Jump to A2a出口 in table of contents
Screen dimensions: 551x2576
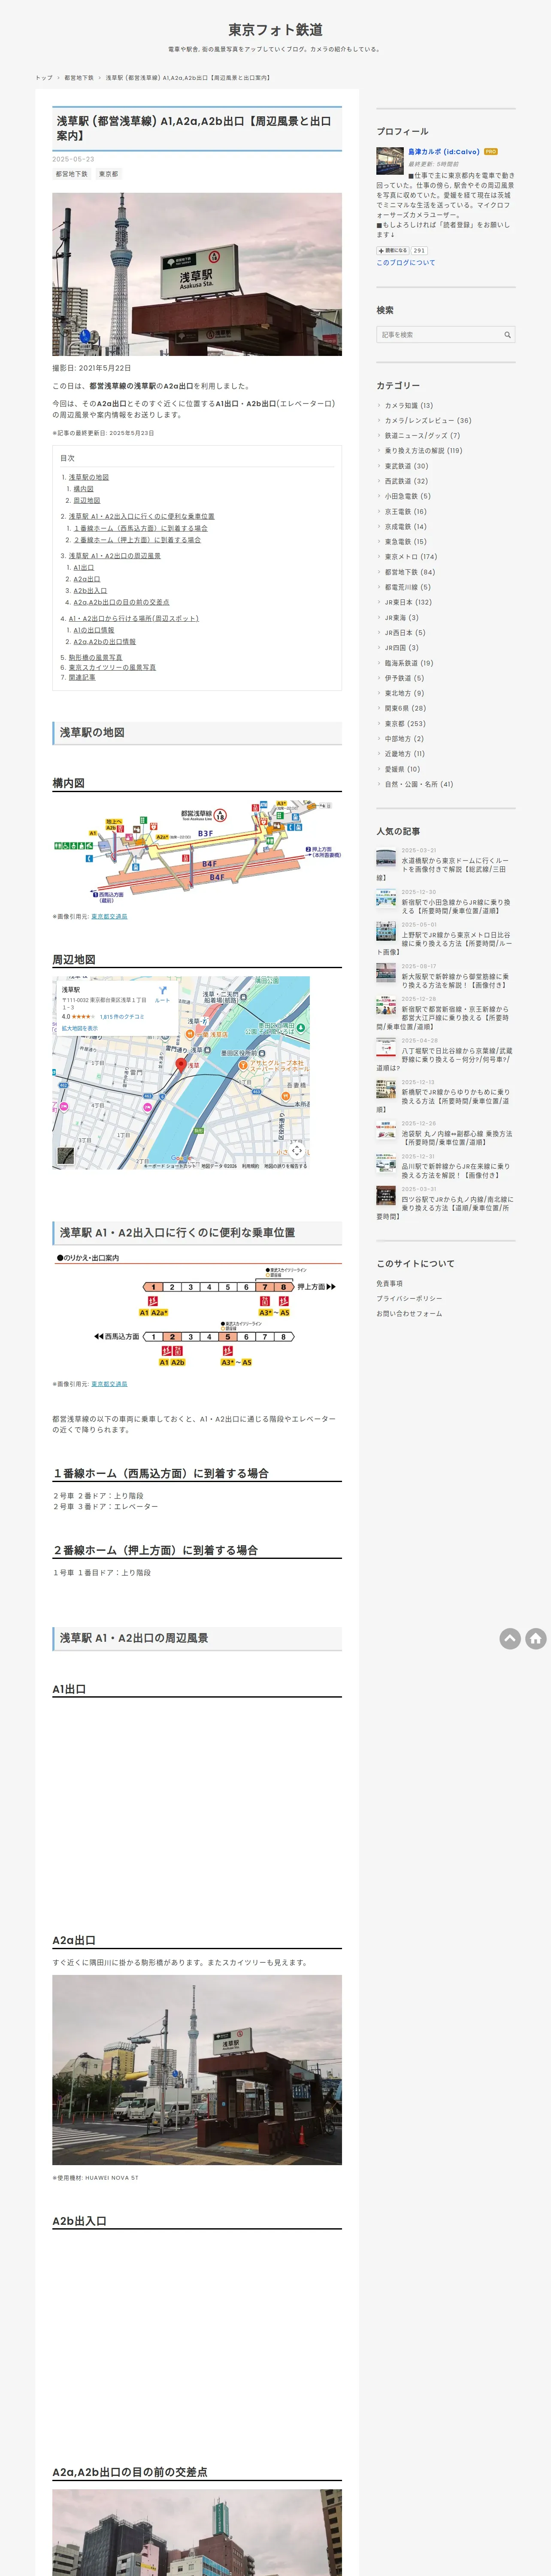(x=87, y=579)
